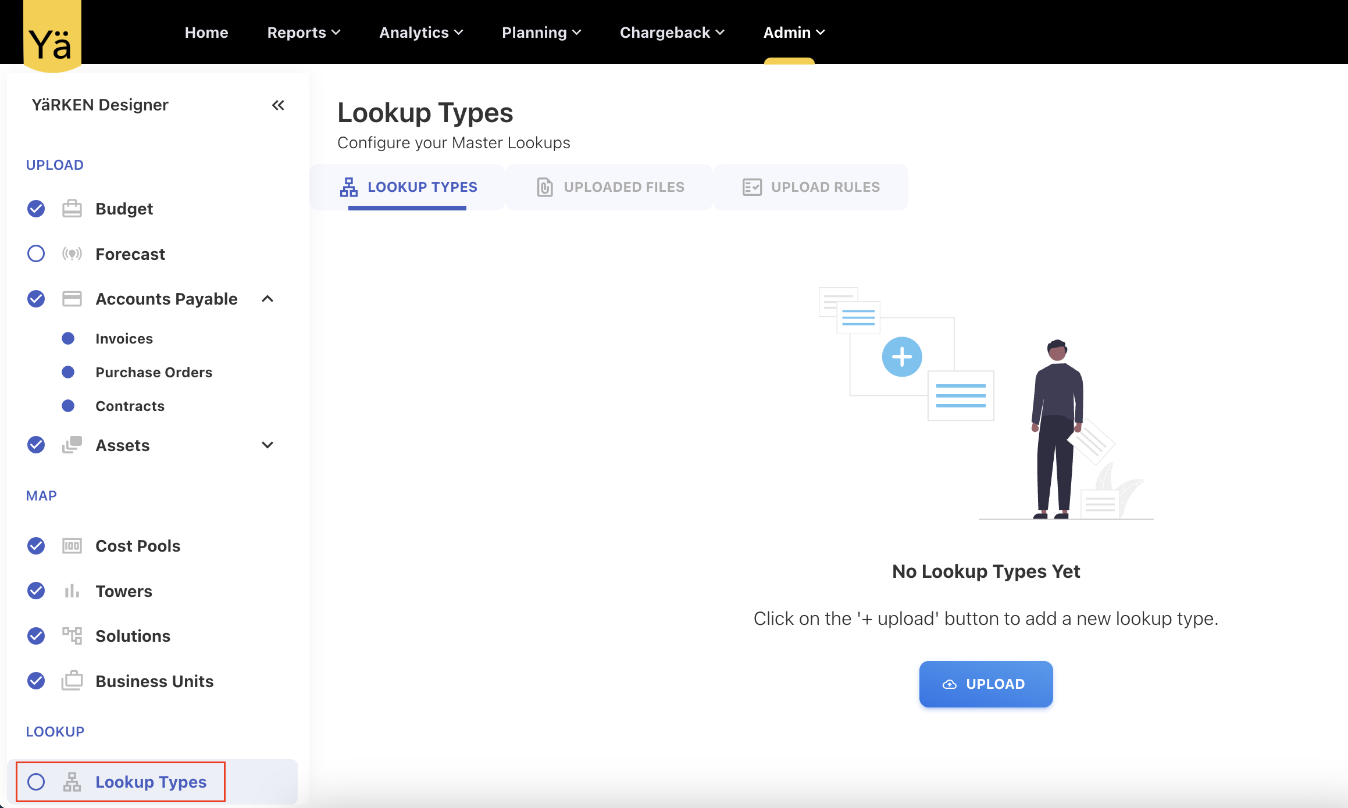Click the Solutions hierarchy icon
Screen dimensions: 1348x808
point(72,636)
